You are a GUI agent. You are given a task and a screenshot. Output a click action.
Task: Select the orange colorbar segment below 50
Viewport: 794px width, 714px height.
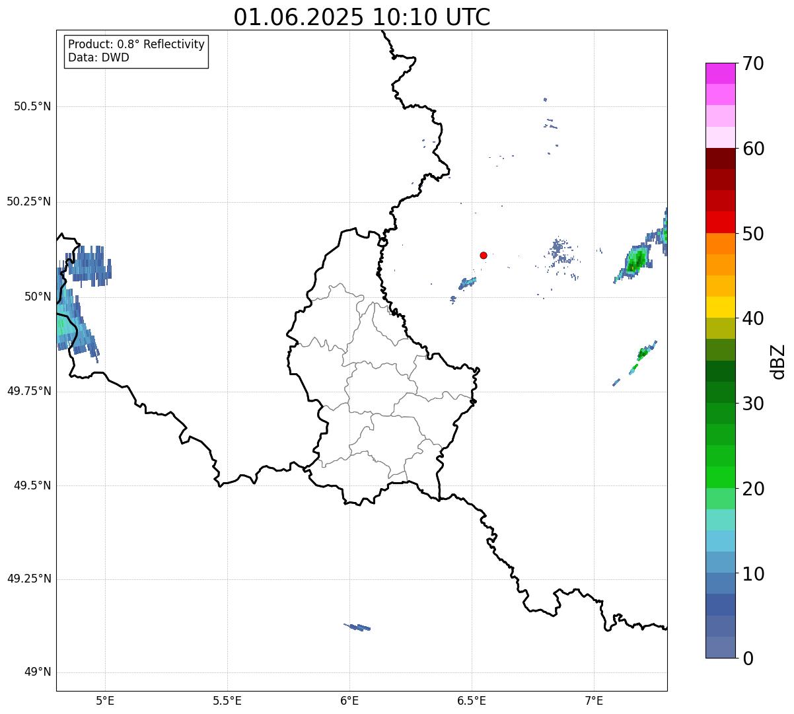(x=720, y=244)
